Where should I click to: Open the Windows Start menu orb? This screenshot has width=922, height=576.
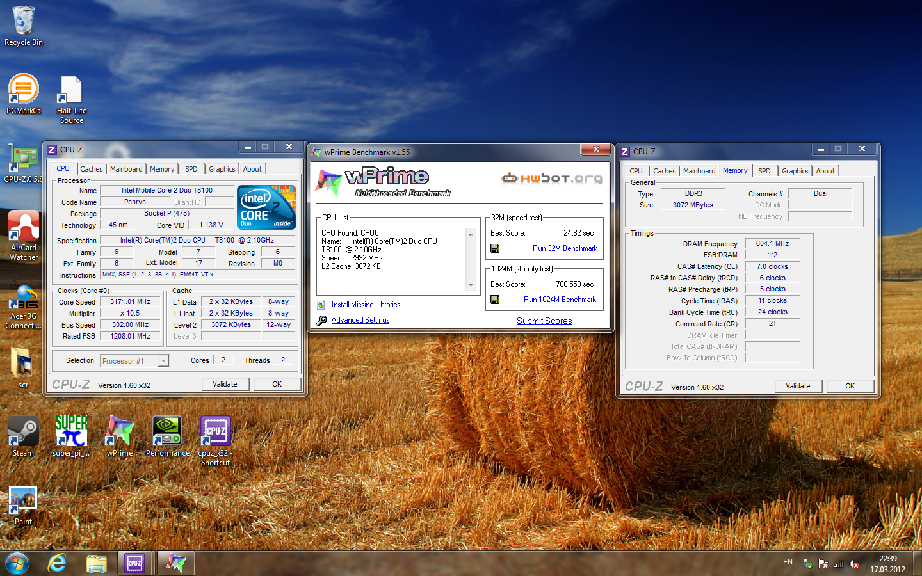pos(17,563)
